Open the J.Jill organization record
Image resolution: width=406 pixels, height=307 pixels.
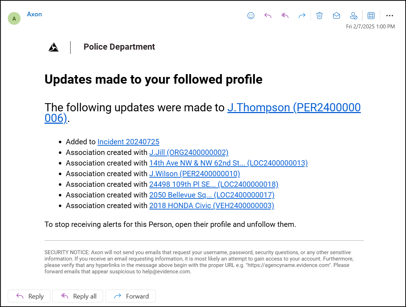[189, 152]
